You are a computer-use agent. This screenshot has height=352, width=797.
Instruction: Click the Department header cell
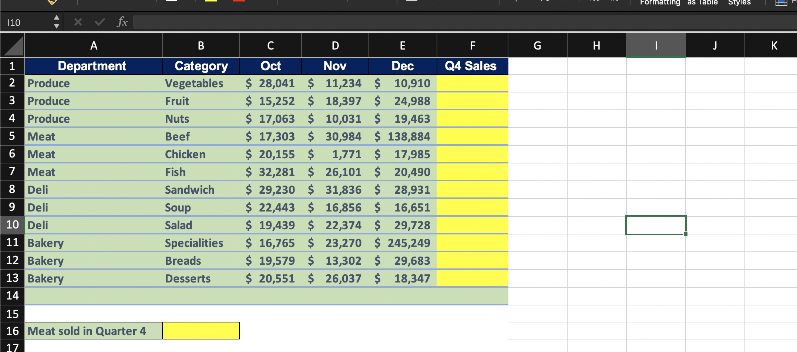94,66
